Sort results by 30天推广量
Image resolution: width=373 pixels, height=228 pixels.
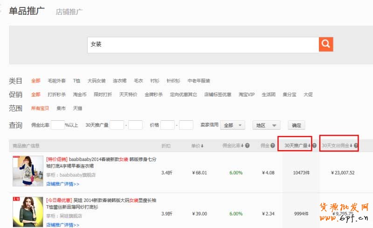pos(297,146)
